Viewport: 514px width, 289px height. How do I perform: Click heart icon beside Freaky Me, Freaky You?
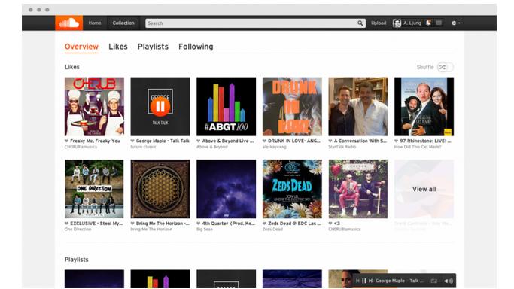66,141
